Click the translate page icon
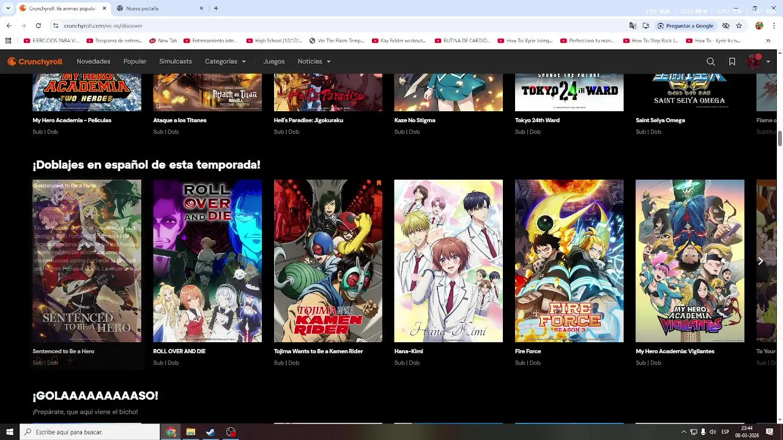The width and height of the screenshot is (783, 440). click(633, 26)
